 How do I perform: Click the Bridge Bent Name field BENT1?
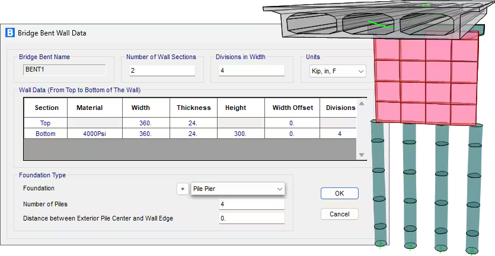pyautogui.click(x=65, y=70)
